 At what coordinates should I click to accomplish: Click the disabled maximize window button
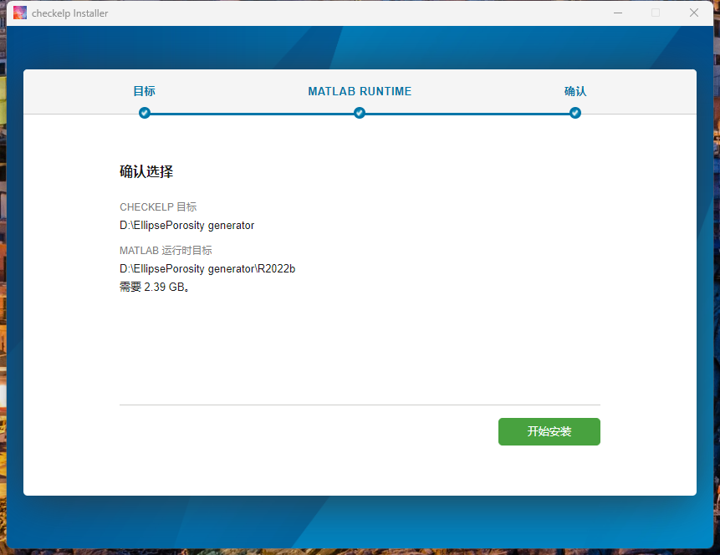[656, 13]
